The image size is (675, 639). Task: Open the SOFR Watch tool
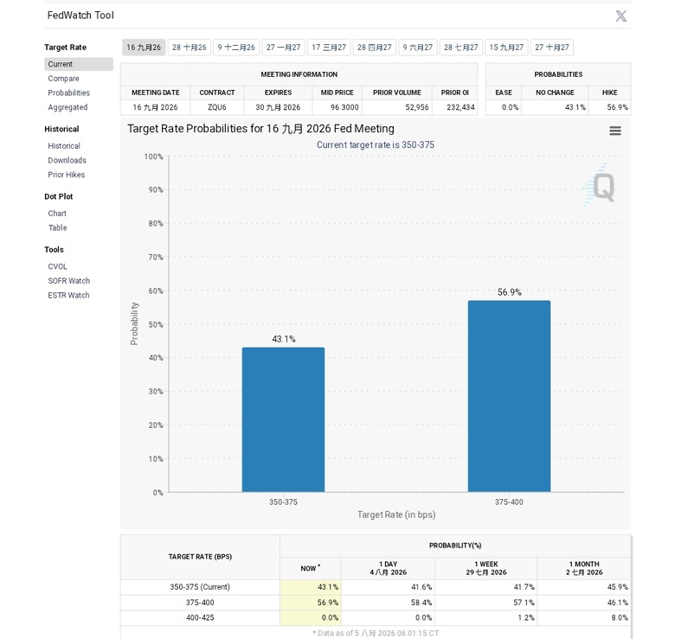coord(69,281)
